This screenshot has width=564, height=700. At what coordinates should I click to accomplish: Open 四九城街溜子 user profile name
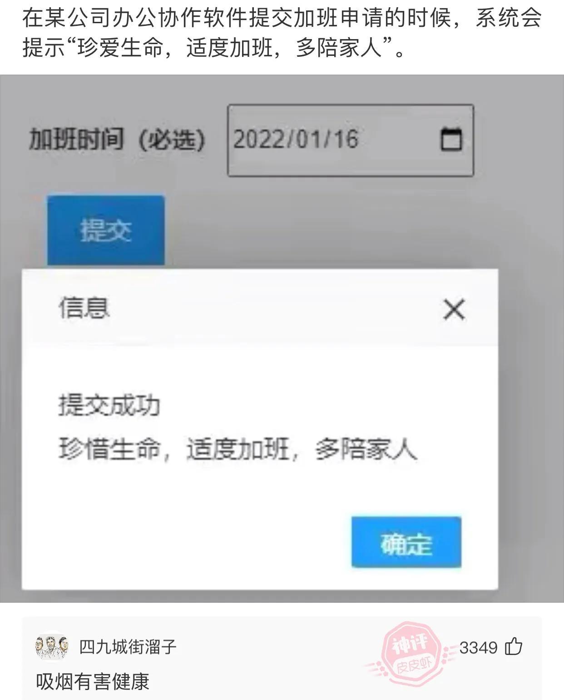point(128,646)
